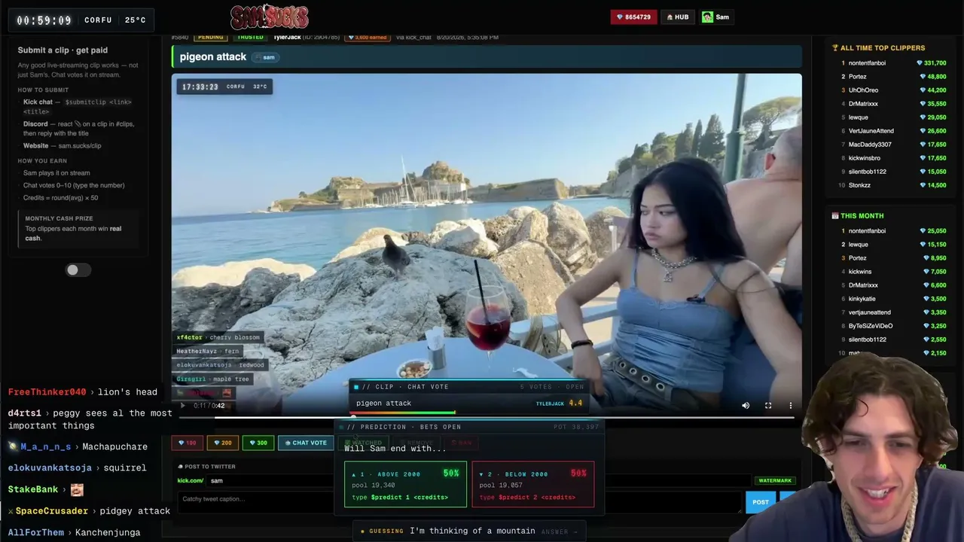Toggle the WATERMARK option
The image size is (964, 542).
tap(775, 480)
